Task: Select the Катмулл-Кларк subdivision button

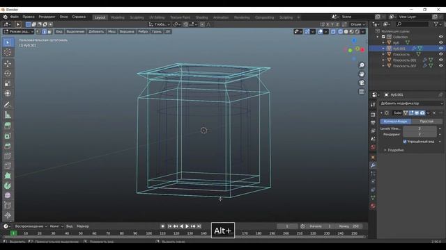Action: [396, 122]
